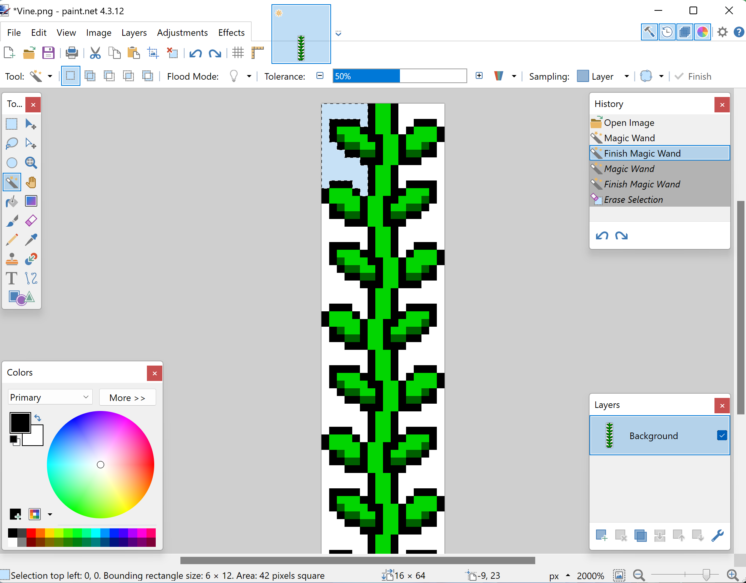
Task: Click the Save icon in toolbar
Action: click(x=48, y=53)
